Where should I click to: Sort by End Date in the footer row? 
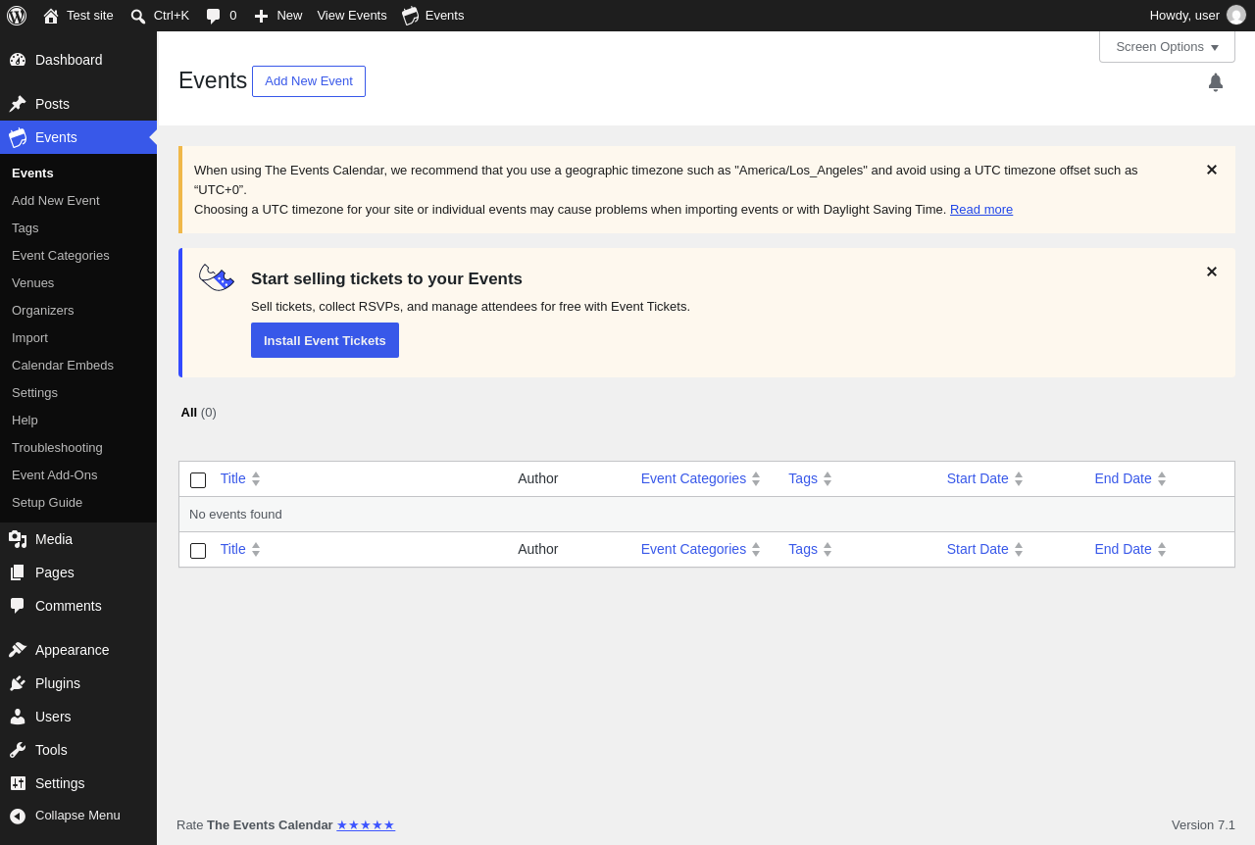[1130, 549]
